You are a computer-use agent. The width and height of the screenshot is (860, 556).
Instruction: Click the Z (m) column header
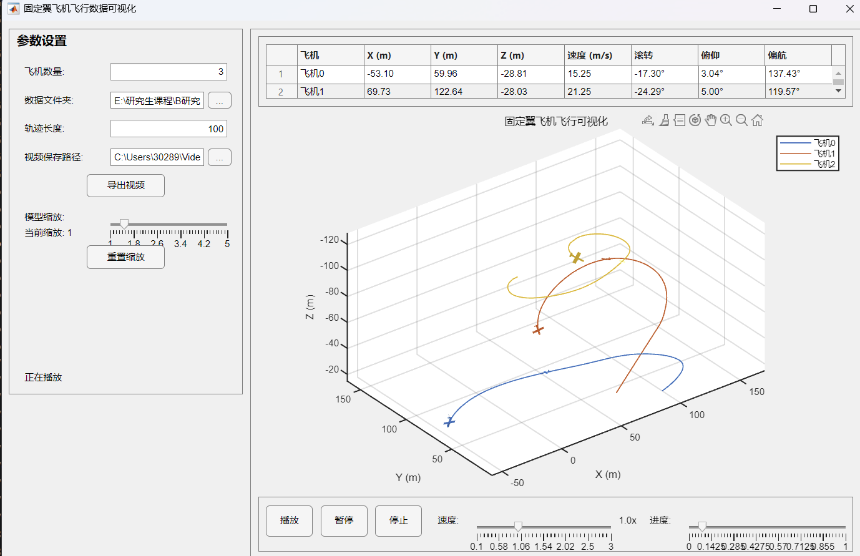(x=531, y=55)
